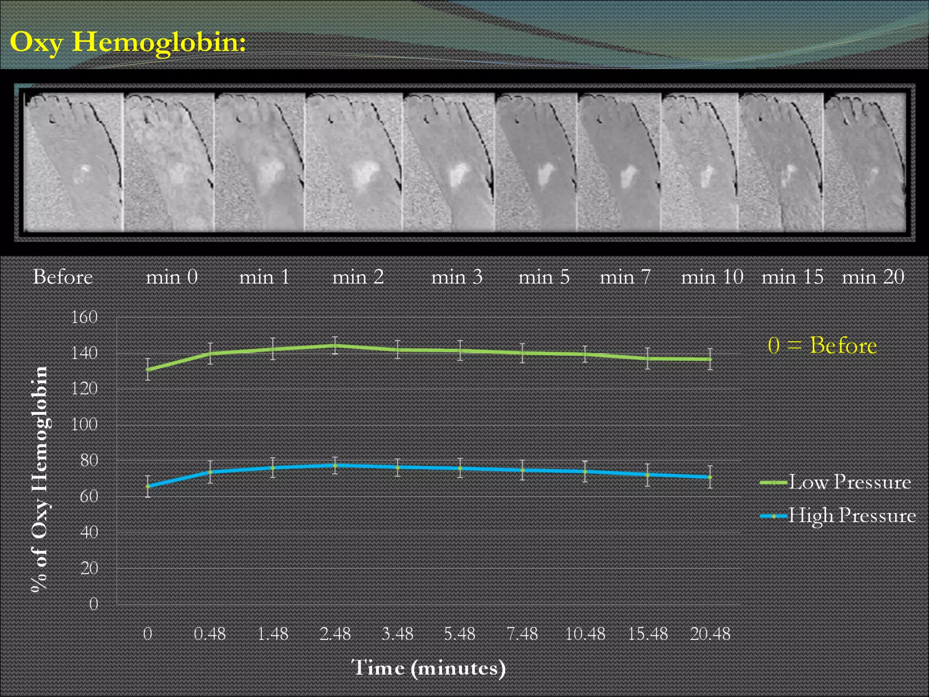
Task: Click the min 5 foot scan image
Action: click(536, 162)
